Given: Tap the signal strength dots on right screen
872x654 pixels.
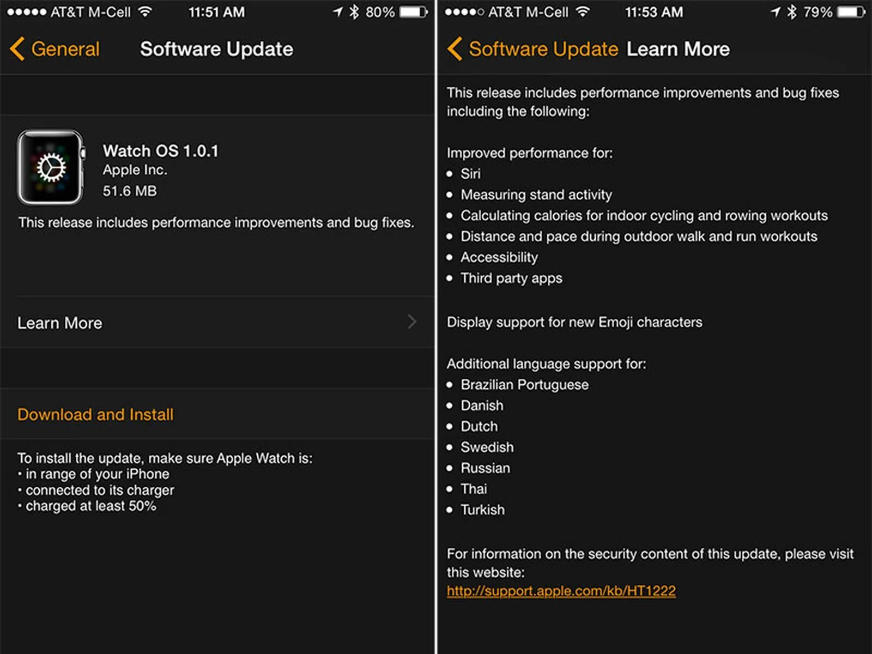Looking at the screenshot, I should click(x=464, y=12).
